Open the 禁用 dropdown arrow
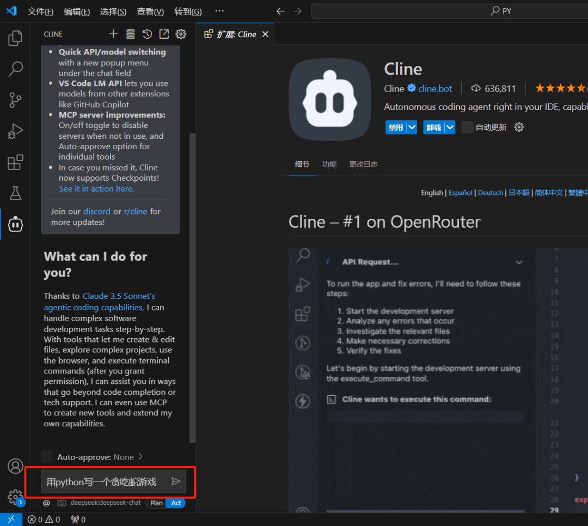This screenshot has height=526, width=588. tap(412, 127)
